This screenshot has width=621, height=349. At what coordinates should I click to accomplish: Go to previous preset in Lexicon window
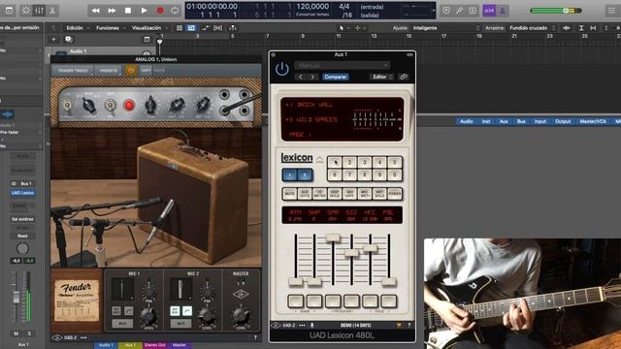pyautogui.click(x=301, y=77)
